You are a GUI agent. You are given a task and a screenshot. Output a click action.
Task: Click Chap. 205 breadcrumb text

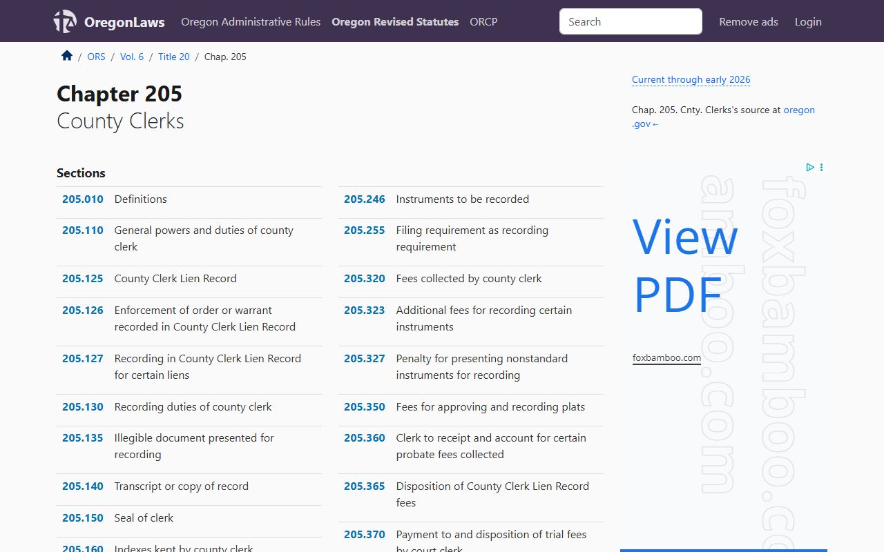pos(225,57)
